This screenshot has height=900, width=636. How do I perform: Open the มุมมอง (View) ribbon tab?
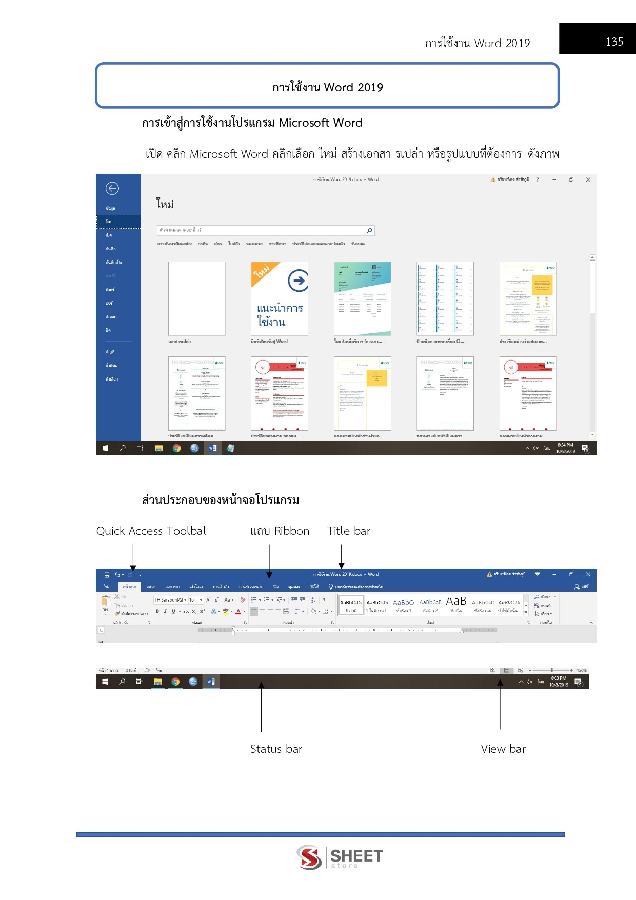294,587
